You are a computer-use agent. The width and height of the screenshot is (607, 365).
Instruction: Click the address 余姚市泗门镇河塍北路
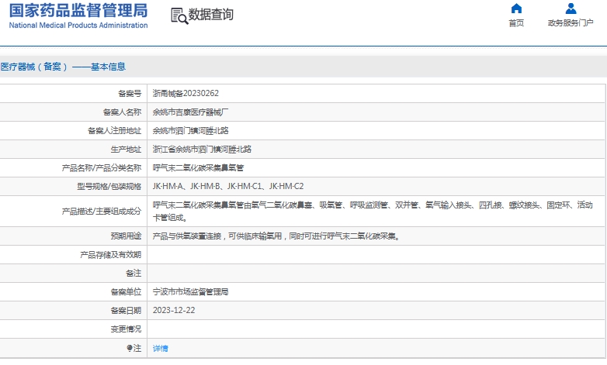190,131
